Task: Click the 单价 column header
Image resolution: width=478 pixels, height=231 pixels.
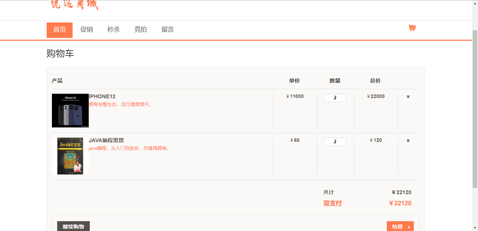Action: click(x=295, y=81)
